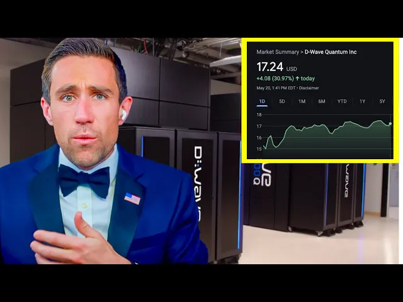The height and width of the screenshot is (302, 403).
Task: Click the +4.08 (30.97%) today change
Action: [x=285, y=78]
